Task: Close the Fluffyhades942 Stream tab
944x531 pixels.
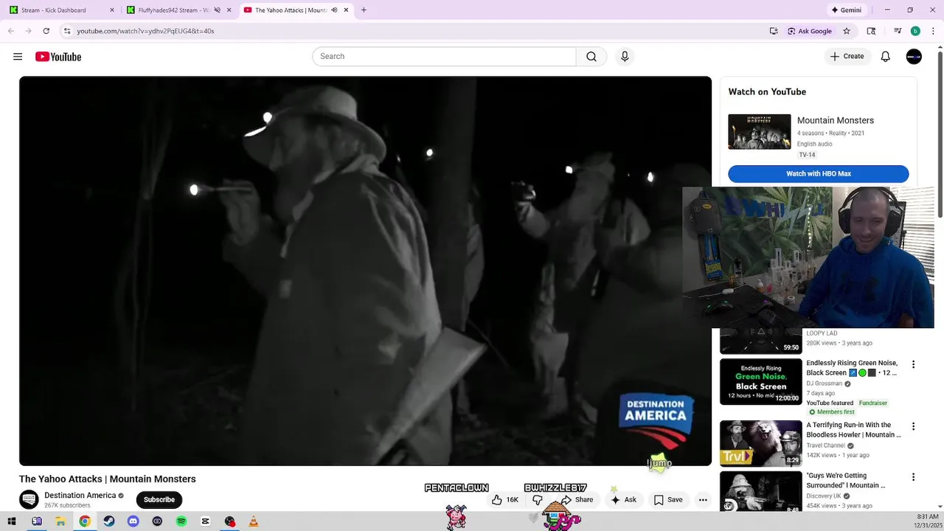Action: point(229,10)
